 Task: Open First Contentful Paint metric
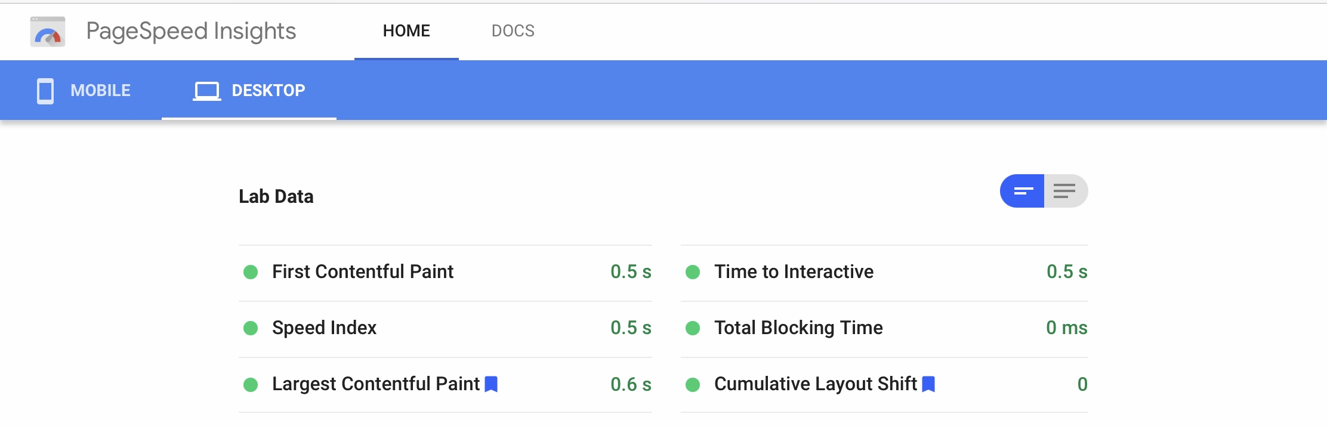(x=445, y=273)
